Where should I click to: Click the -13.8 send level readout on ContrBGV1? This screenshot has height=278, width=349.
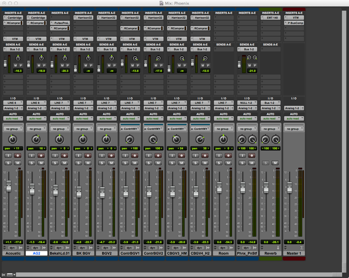click(135, 71)
